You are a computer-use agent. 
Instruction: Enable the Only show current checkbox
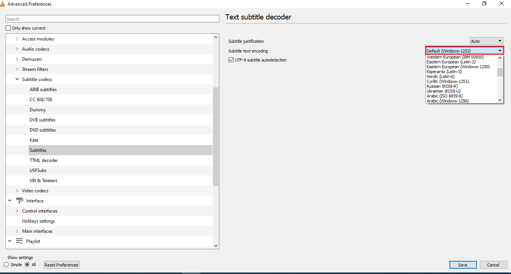pyautogui.click(x=8, y=28)
